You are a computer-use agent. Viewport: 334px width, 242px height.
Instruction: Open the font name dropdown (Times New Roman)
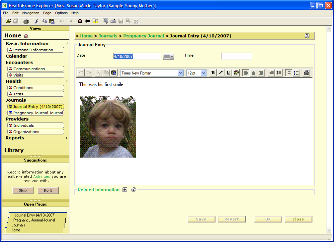[180, 73]
